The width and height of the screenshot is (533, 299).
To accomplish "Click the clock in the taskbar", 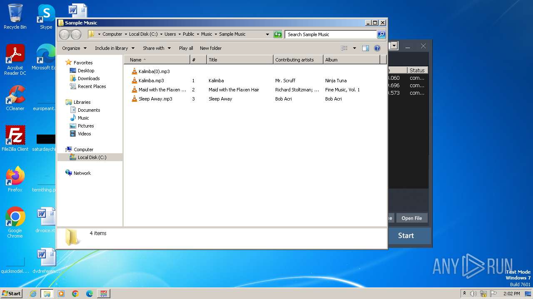I will point(511,294).
